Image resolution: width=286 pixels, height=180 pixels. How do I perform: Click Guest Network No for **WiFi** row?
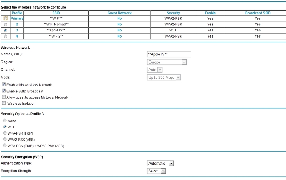(119, 18)
